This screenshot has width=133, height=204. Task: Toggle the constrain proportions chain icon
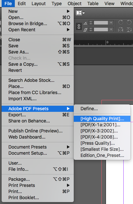click(79, 26)
